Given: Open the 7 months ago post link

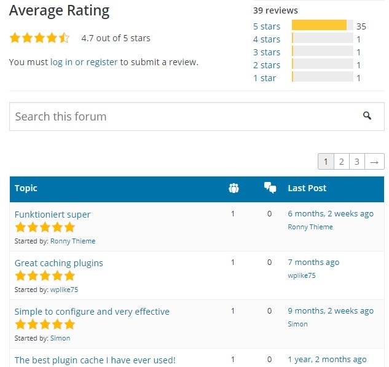Looking at the screenshot, I should click(313, 262).
